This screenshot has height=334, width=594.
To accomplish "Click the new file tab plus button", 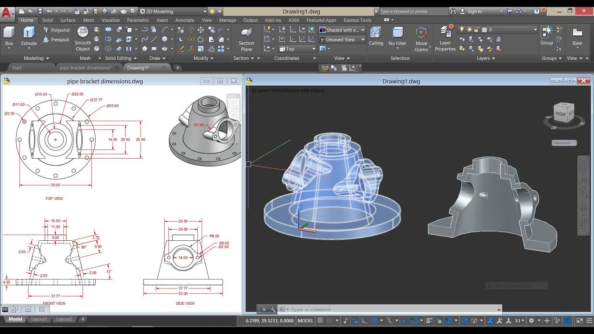I will pos(177,68).
